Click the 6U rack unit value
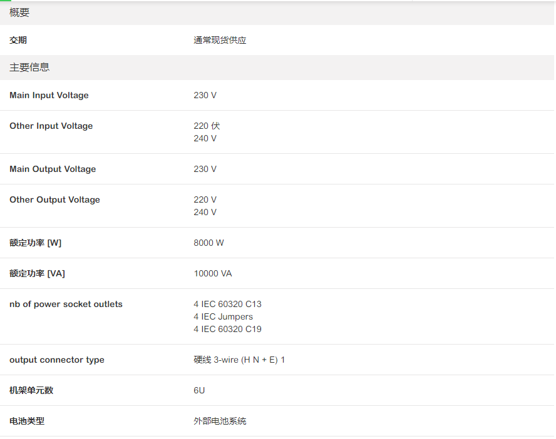Viewport: 556px width, 439px height. pyautogui.click(x=199, y=391)
